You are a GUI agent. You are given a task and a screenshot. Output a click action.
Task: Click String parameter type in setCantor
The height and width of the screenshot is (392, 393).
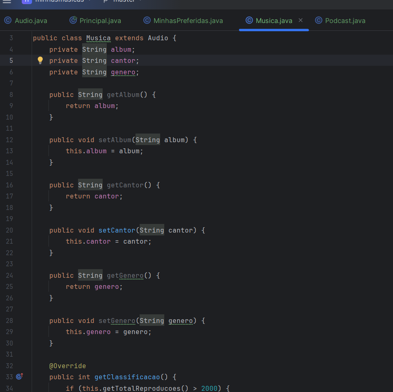pyautogui.click(x=152, y=230)
